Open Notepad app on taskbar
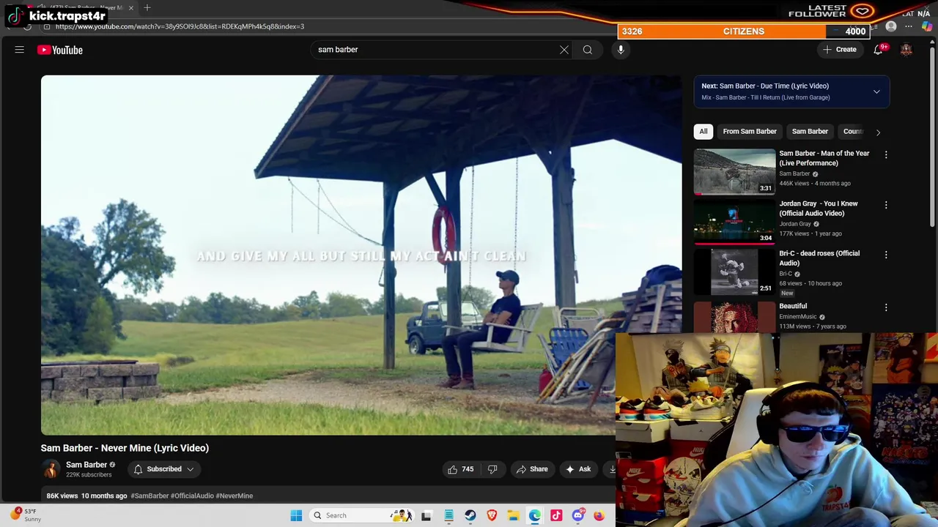Screen dimensions: 938x527 tap(448, 515)
